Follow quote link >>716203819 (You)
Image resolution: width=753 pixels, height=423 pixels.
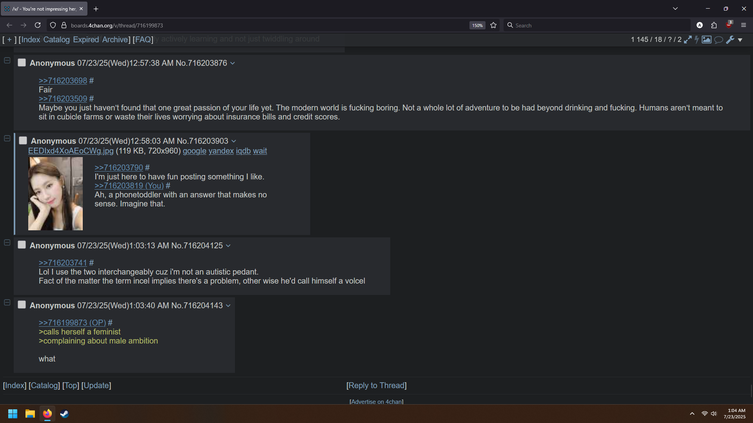pos(129,186)
